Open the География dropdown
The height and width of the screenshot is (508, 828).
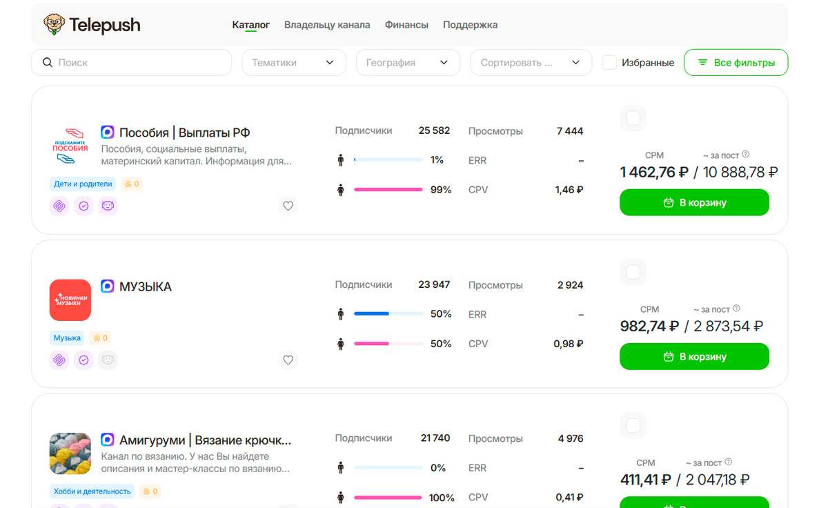pos(408,62)
